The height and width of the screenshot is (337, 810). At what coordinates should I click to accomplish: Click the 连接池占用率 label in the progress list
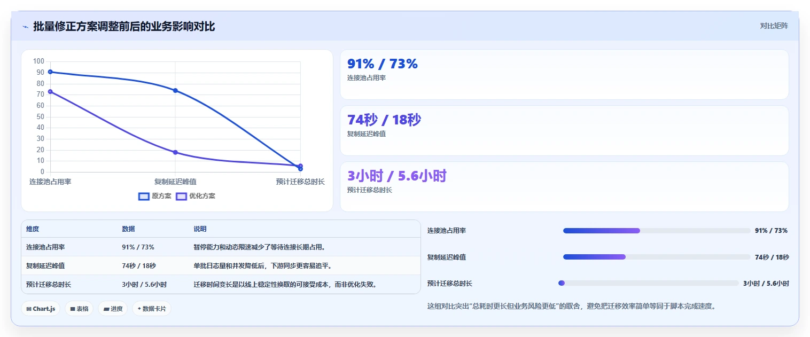coord(447,231)
